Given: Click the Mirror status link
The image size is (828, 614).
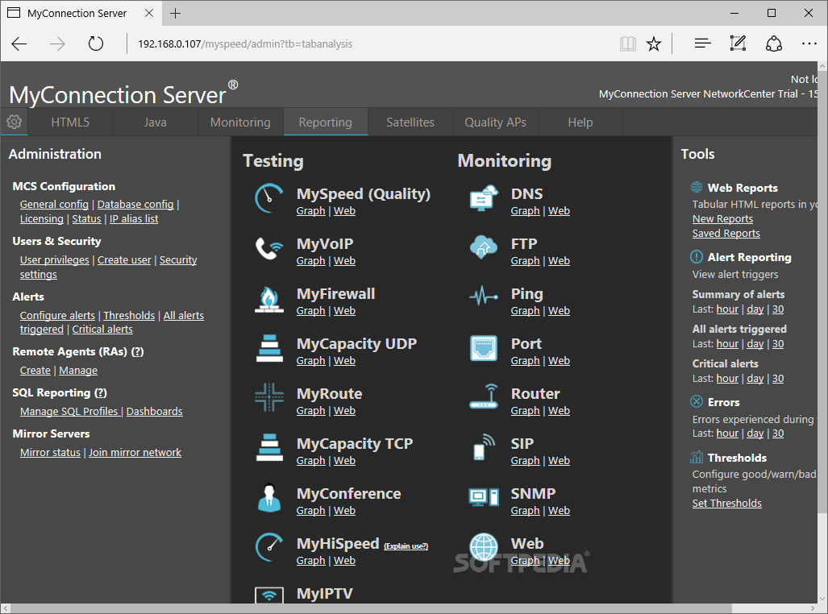Looking at the screenshot, I should pyautogui.click(x=50, y=453).
